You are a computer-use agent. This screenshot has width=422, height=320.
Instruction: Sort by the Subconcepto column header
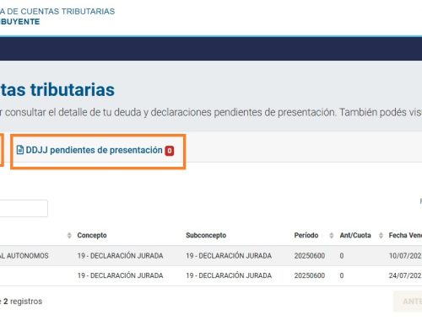[206, 235]
